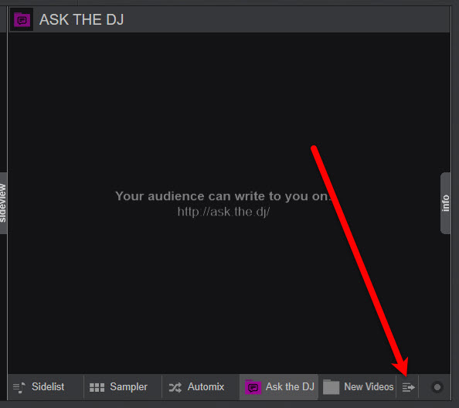Image resolution: width=459 pixels, height=408 pixels.
Task: Click the Sampler grid icon
Action: coord(97,387)
